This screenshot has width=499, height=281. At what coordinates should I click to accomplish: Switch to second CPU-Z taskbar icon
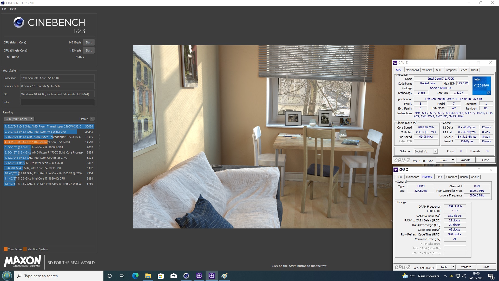click(x=212, y=276)
